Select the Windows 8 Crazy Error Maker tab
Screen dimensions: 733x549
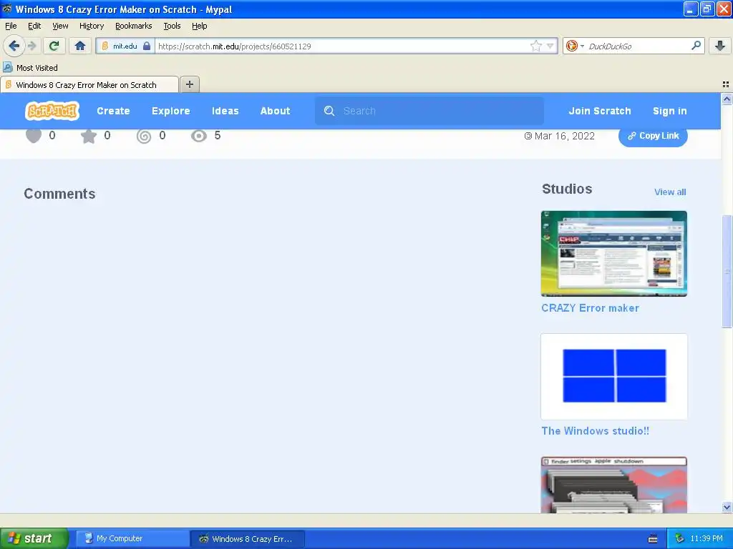click(x=89, y=84)
